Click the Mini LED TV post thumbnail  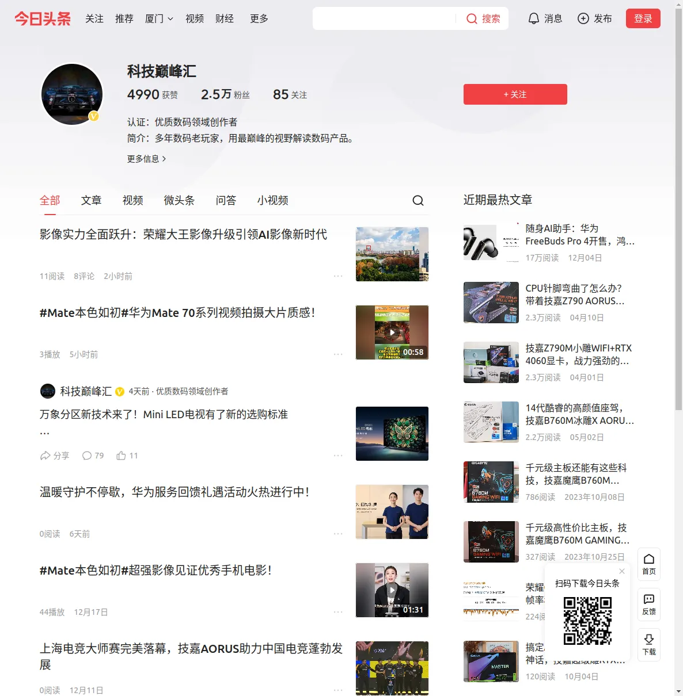tap(392, 434)
